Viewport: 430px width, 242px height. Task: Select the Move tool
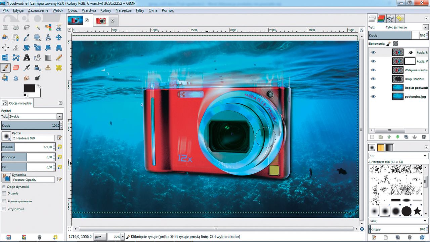pos(59,37)
